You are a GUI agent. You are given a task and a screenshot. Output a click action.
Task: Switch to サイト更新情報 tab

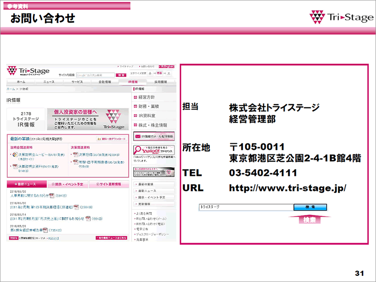pos(109,184)
